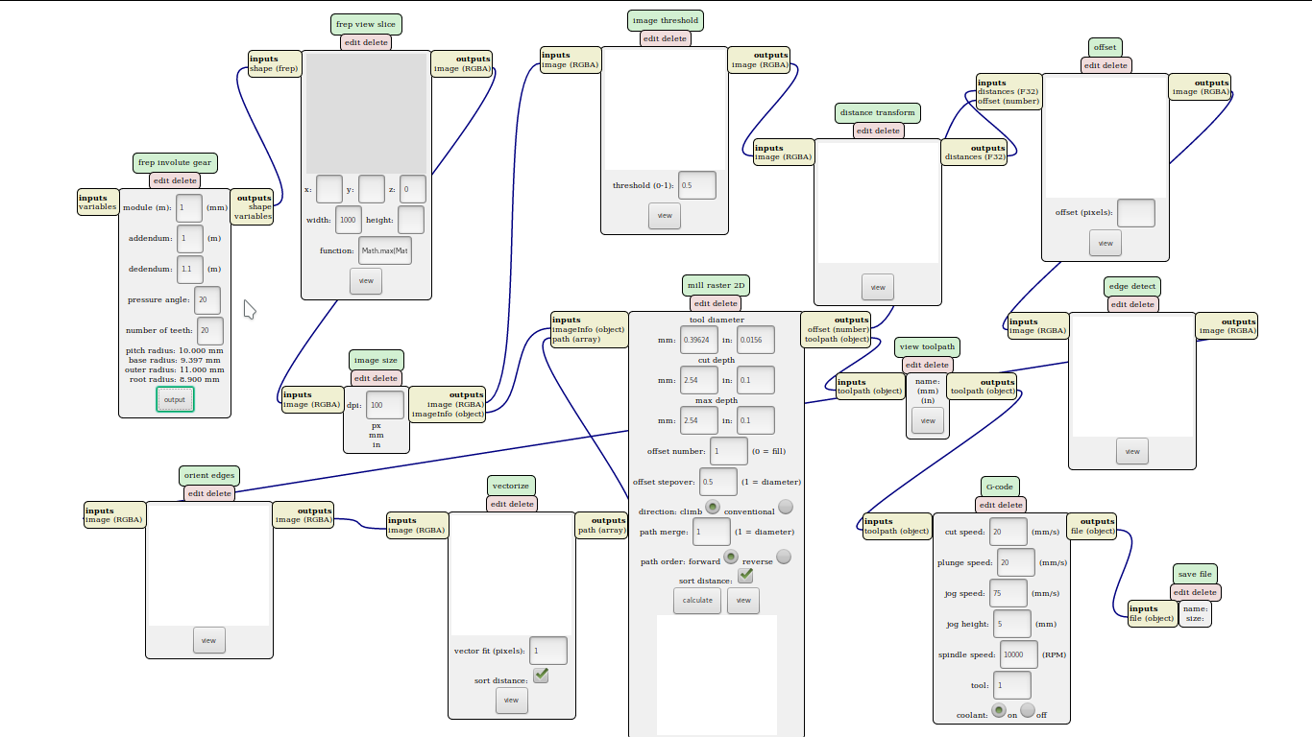Click the function input in frep view slice
The height and width of the screenshot is (737, 1312).
point(385,250)
